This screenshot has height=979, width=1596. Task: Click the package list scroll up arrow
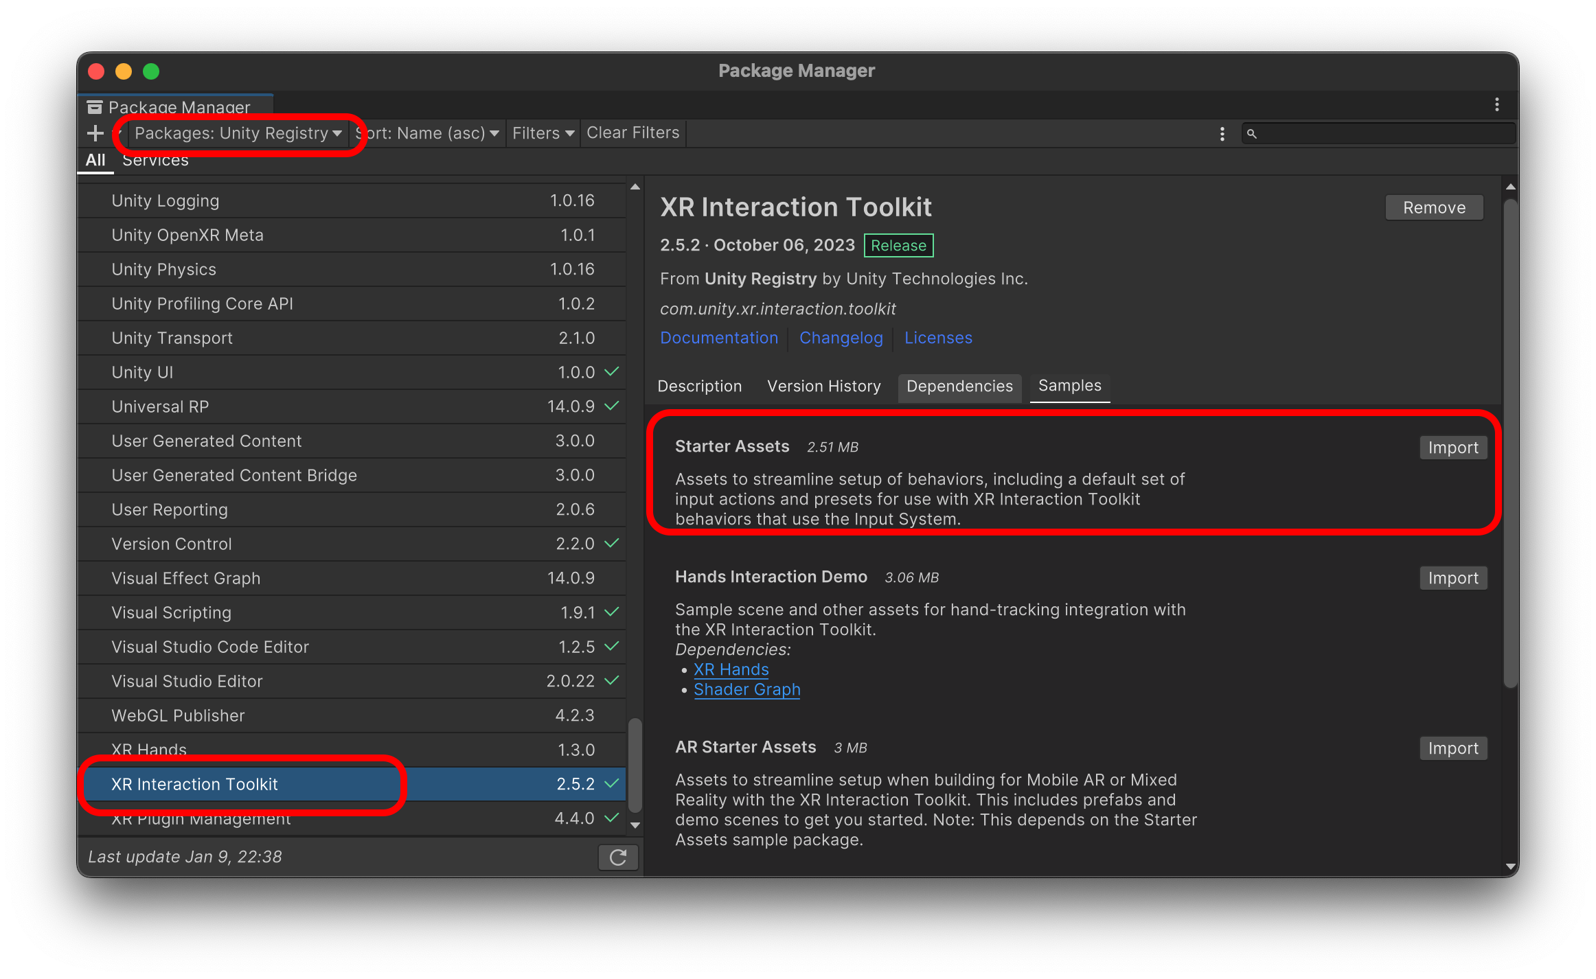635,187
